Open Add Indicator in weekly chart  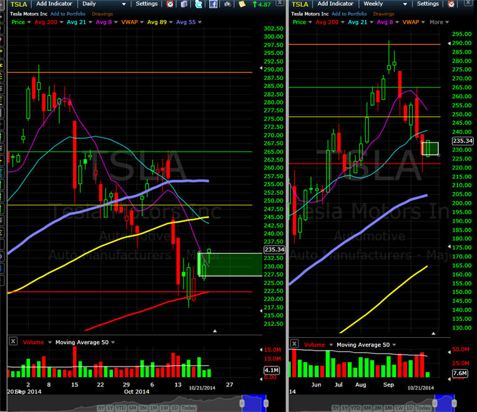335,4
